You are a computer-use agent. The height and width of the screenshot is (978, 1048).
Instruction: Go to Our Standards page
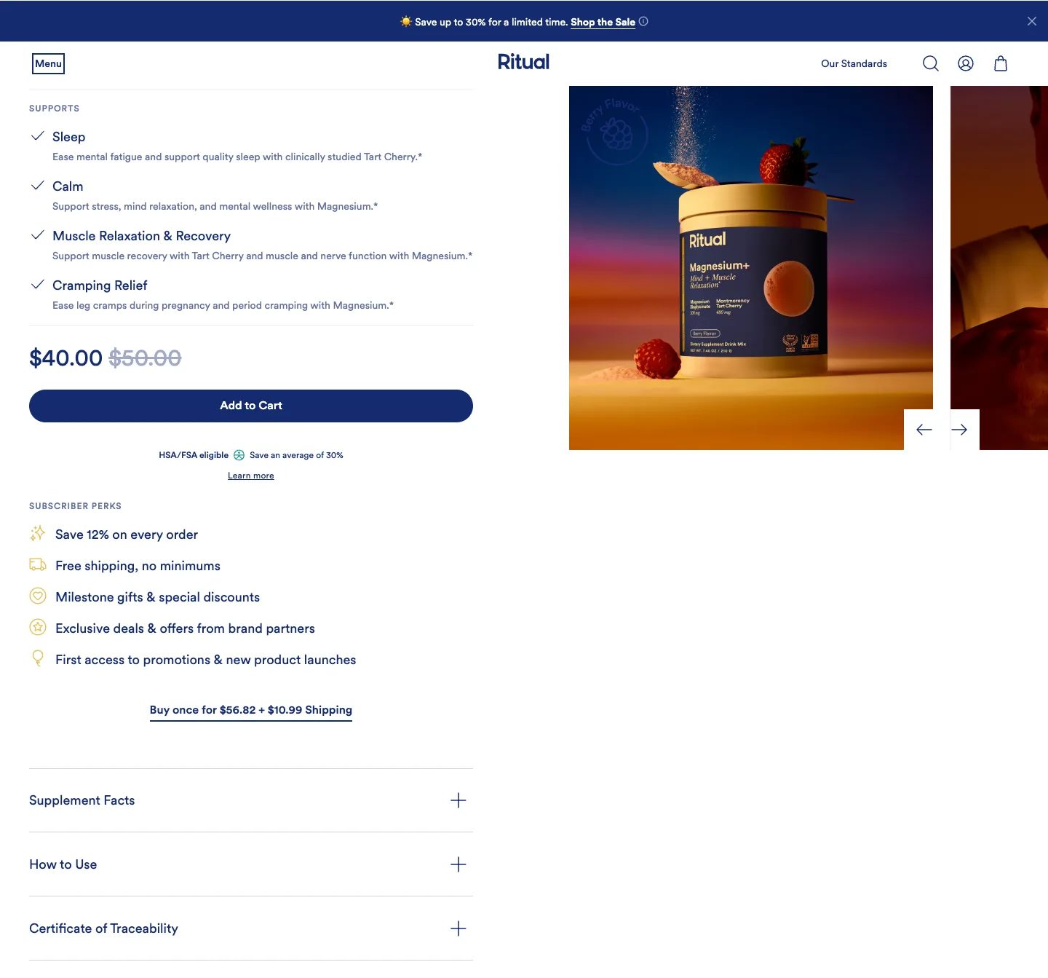[x=854, y=63]
